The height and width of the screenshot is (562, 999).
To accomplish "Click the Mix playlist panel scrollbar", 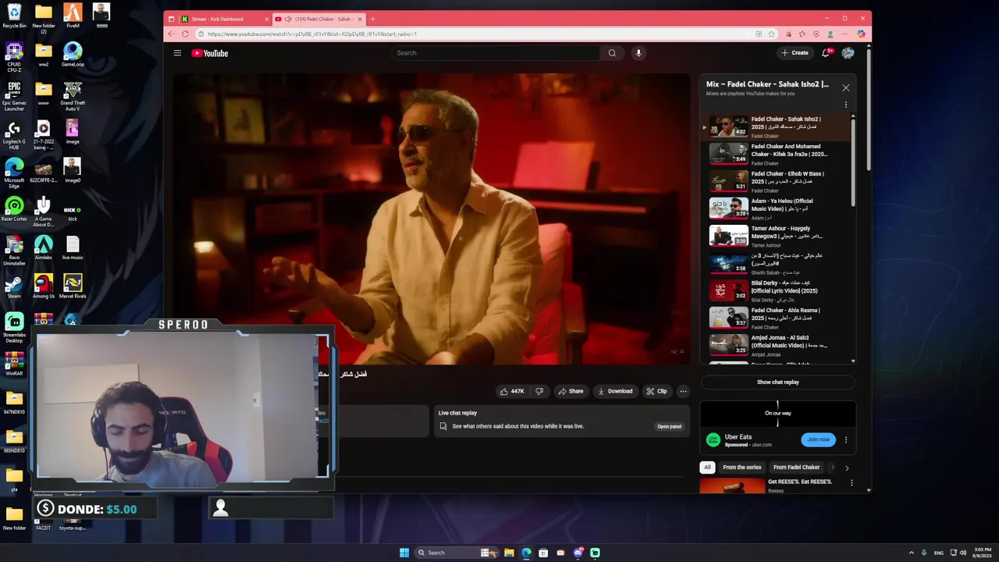I will point(853,162).
